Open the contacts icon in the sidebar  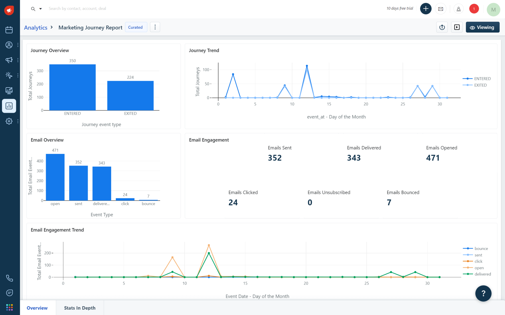(x=9, y=45)
